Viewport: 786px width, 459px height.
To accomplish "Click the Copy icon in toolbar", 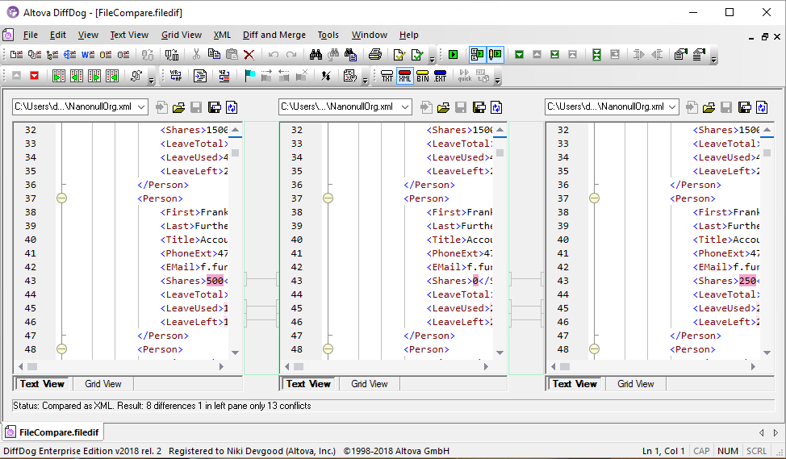I will point(214,54).
